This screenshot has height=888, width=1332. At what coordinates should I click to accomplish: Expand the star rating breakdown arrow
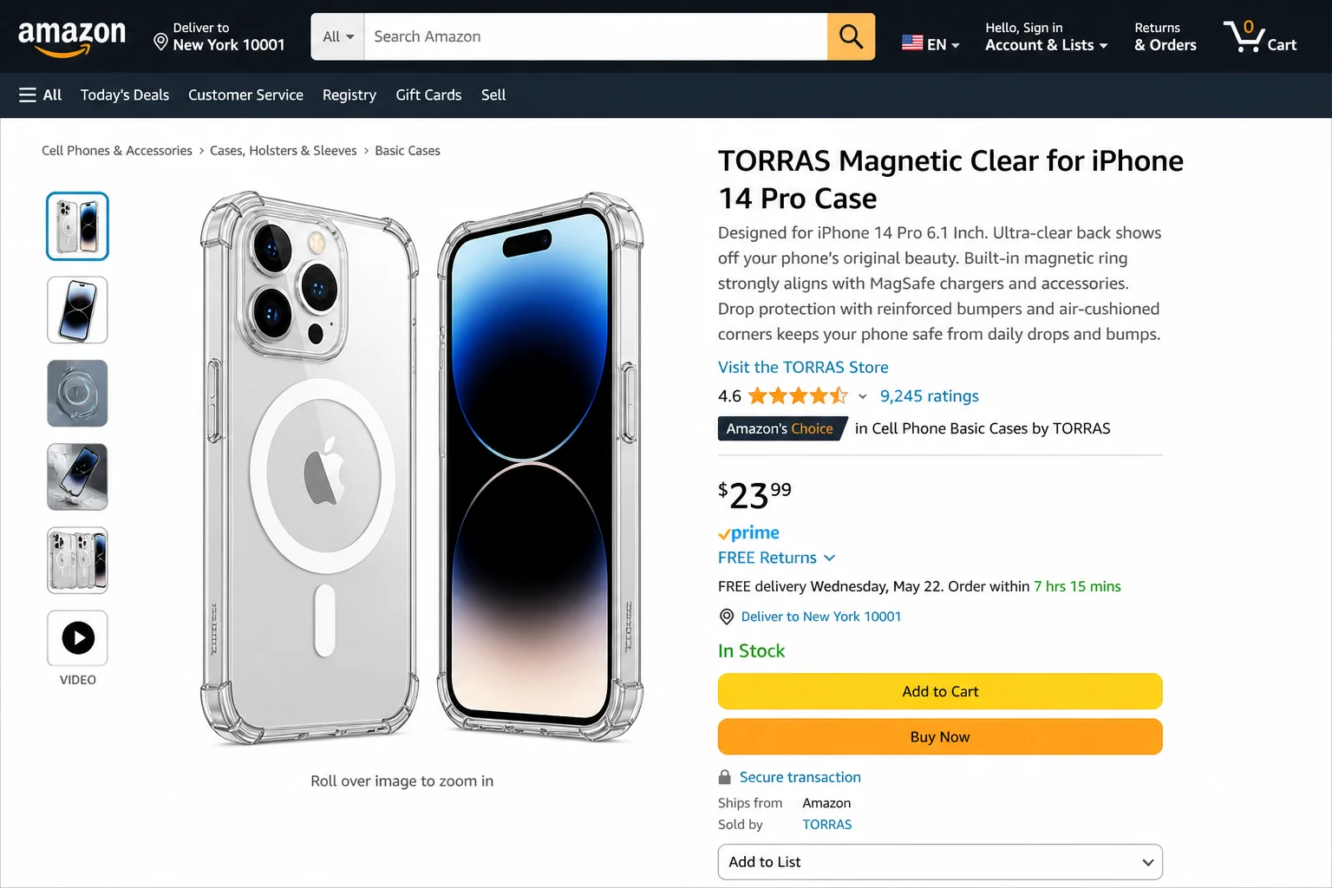click(x=863, y=396)
